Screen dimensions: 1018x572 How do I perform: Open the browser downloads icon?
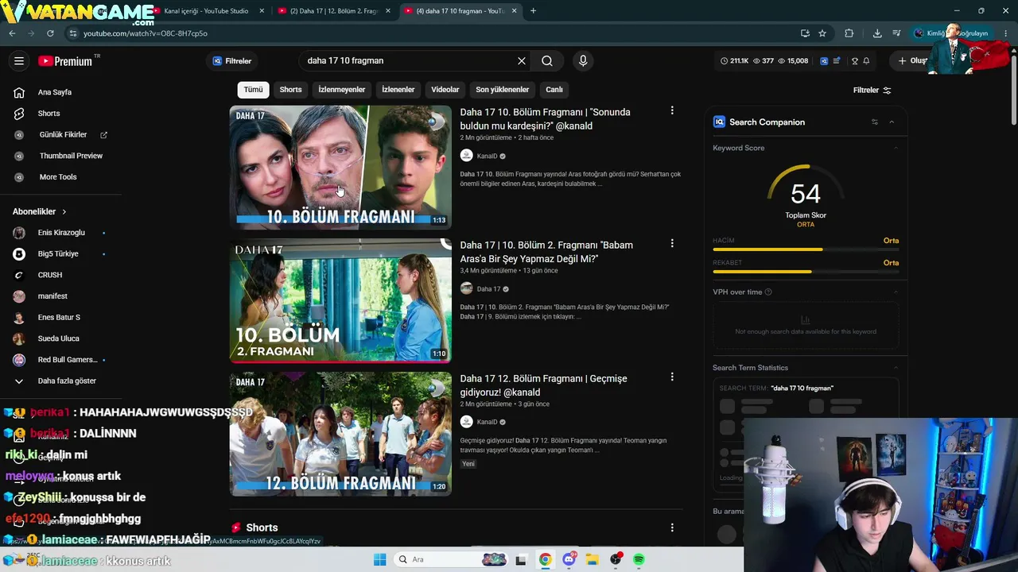(x=876, y=33)
